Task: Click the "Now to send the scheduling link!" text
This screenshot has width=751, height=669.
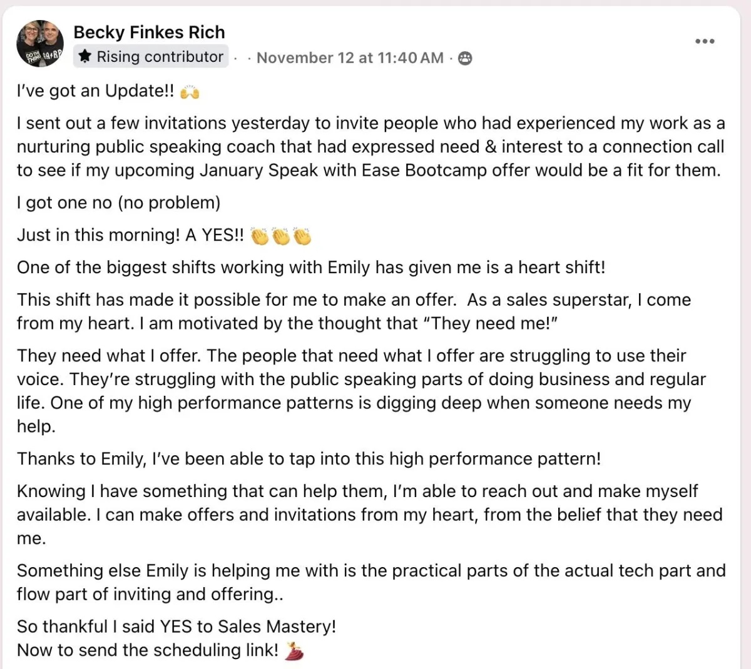Action: click(x=148, y=650)
